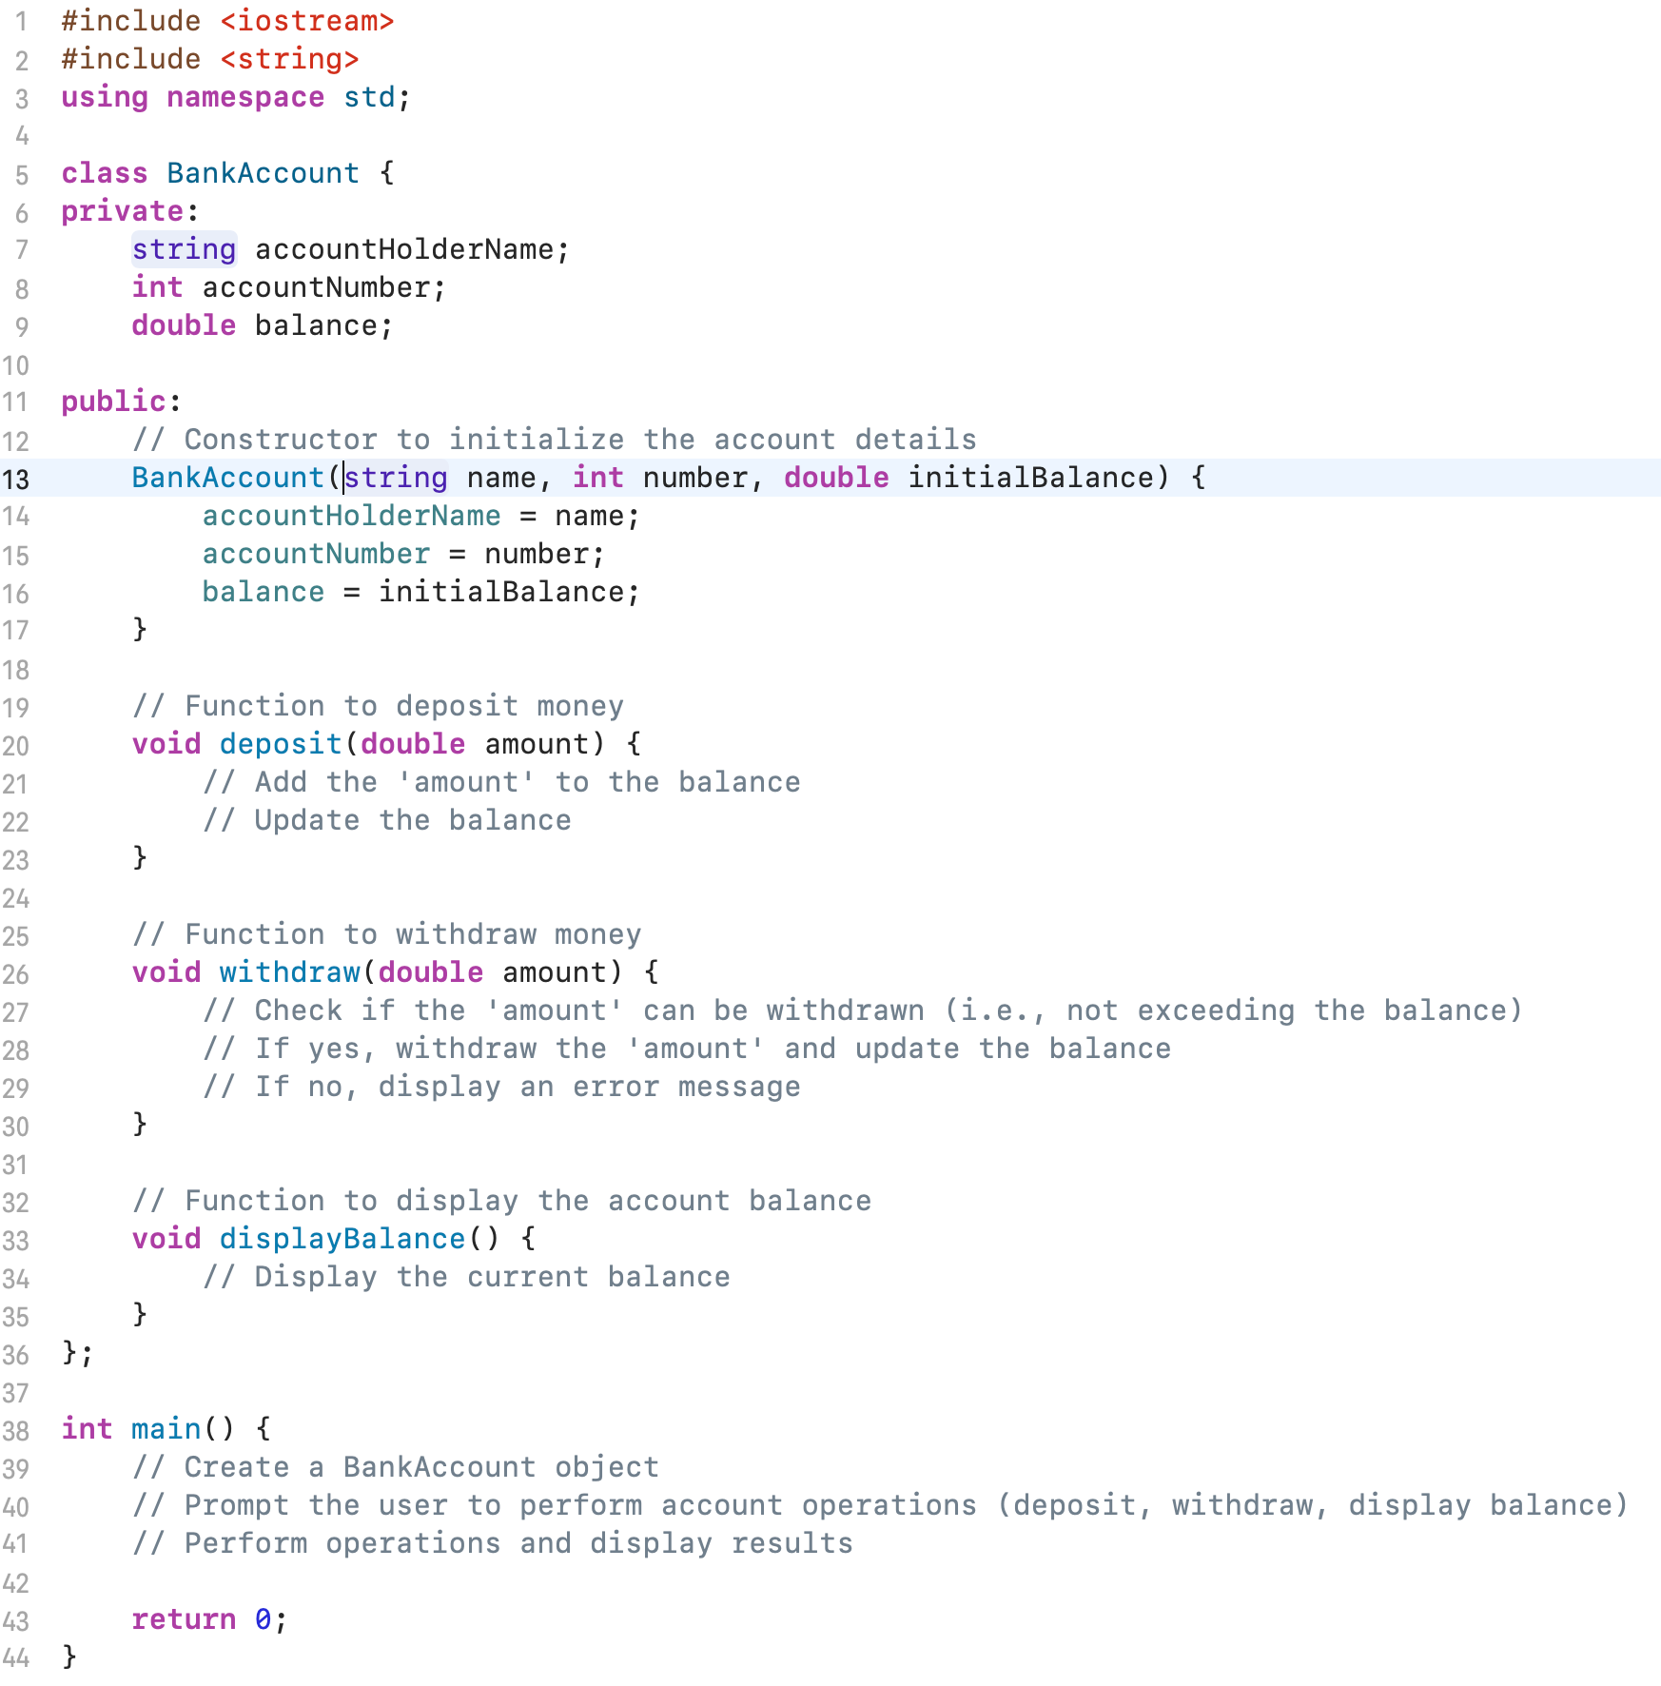Click the "deposit" function name
This screenshot has width=1661, height=1686.
(281, 744)
